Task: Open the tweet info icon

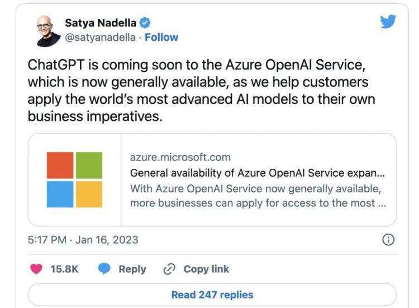Action: [388, 240]
